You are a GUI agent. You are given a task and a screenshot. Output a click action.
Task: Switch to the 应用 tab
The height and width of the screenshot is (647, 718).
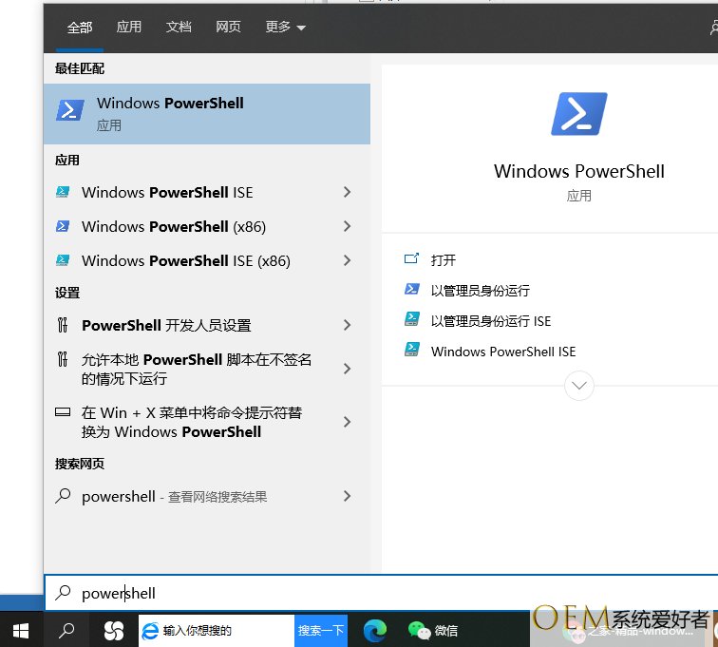[x=129, y=28]
